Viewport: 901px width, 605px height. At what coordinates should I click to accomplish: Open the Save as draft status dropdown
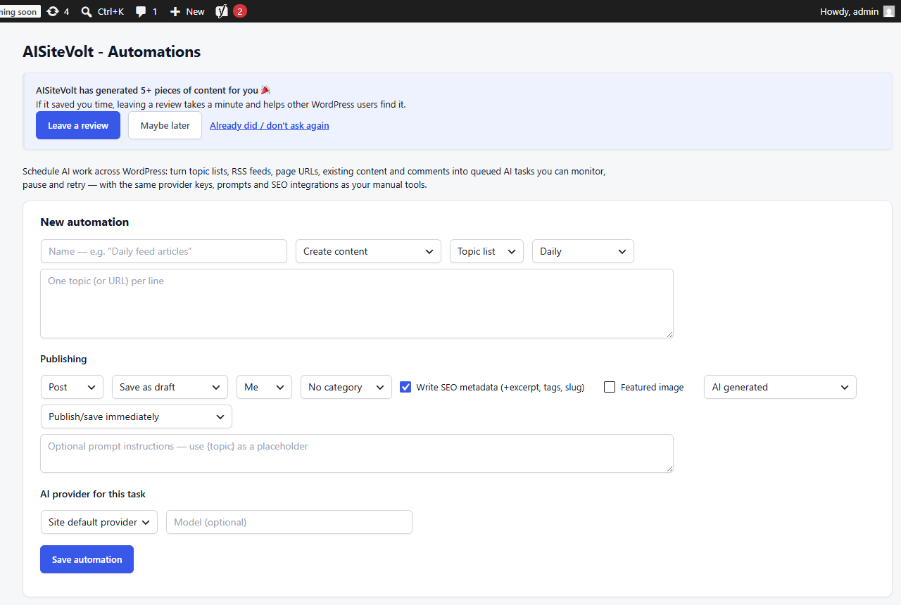tap(170, 387)
